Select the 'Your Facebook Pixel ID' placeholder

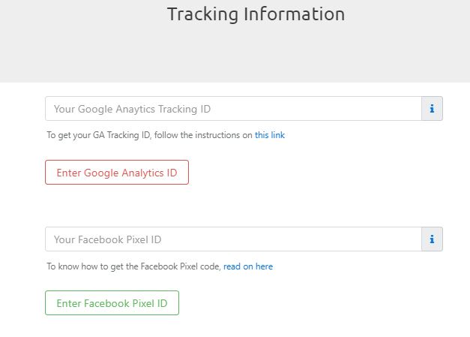tap(108, 239)
